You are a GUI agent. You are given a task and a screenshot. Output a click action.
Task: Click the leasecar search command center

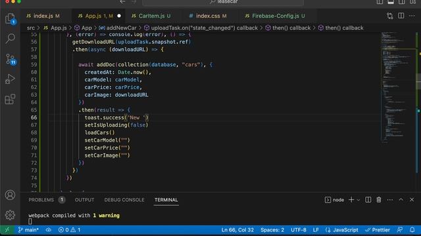(223, 2)
